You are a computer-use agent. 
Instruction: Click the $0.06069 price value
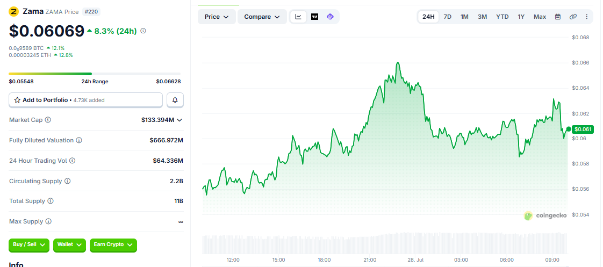click(x=47, y=31)
